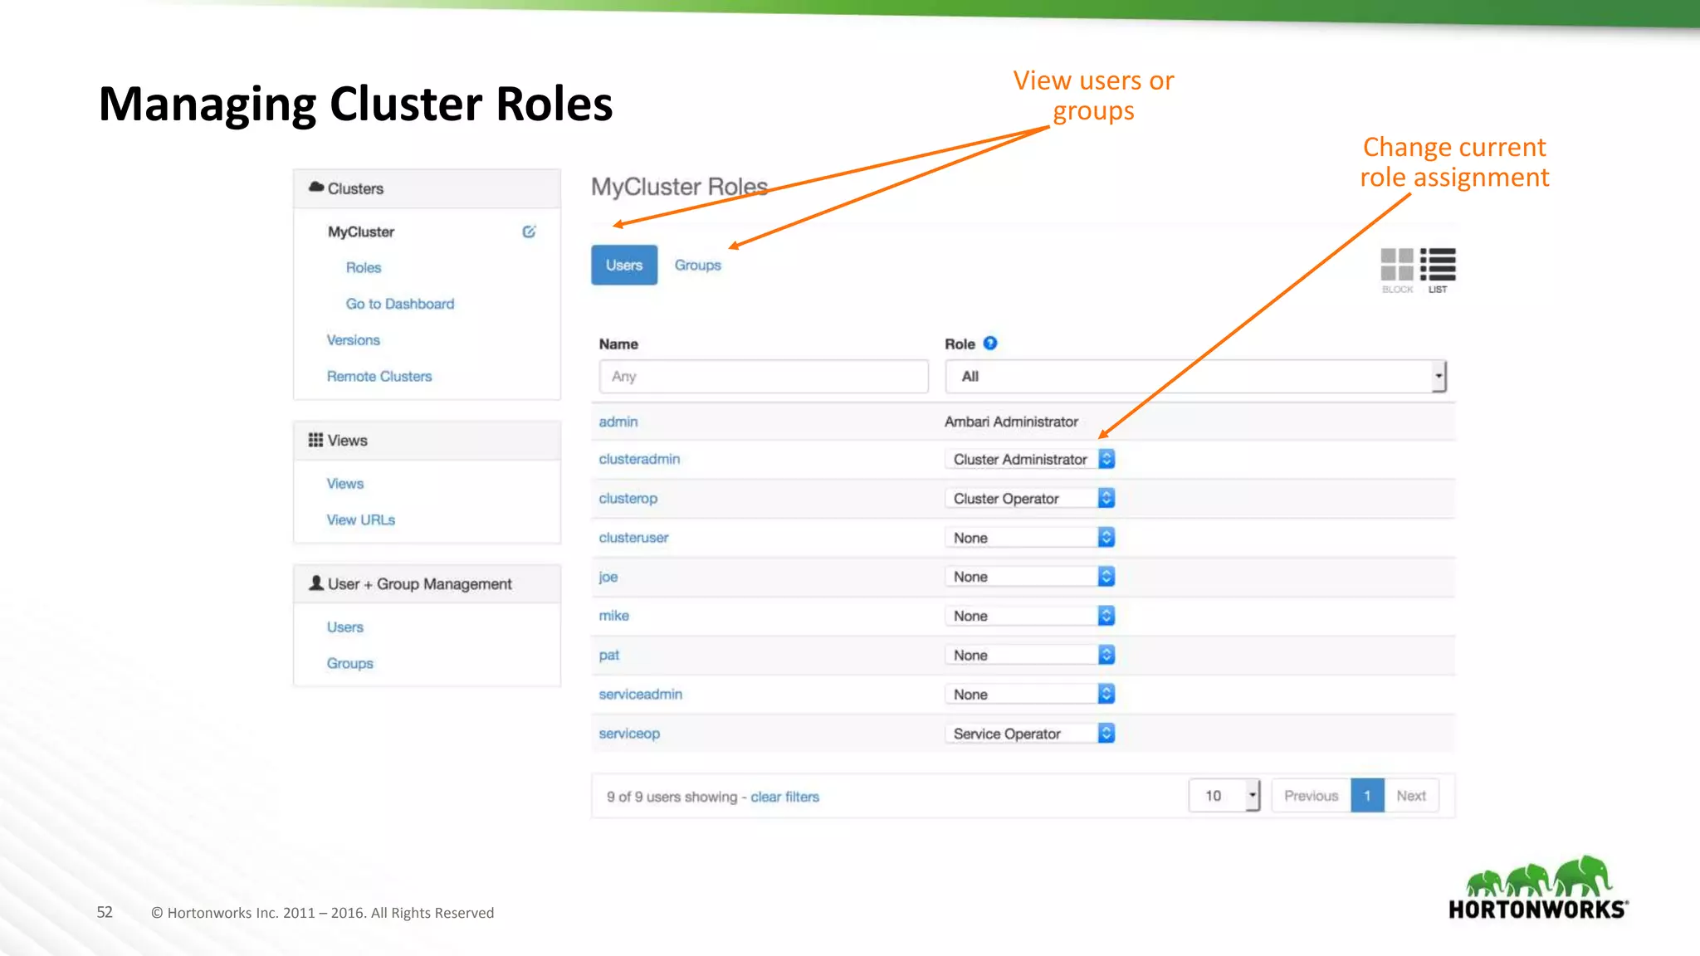Open role dropdown for pat
The width and height of the screenshot is (1700, 956).
tap(1029, 655)
